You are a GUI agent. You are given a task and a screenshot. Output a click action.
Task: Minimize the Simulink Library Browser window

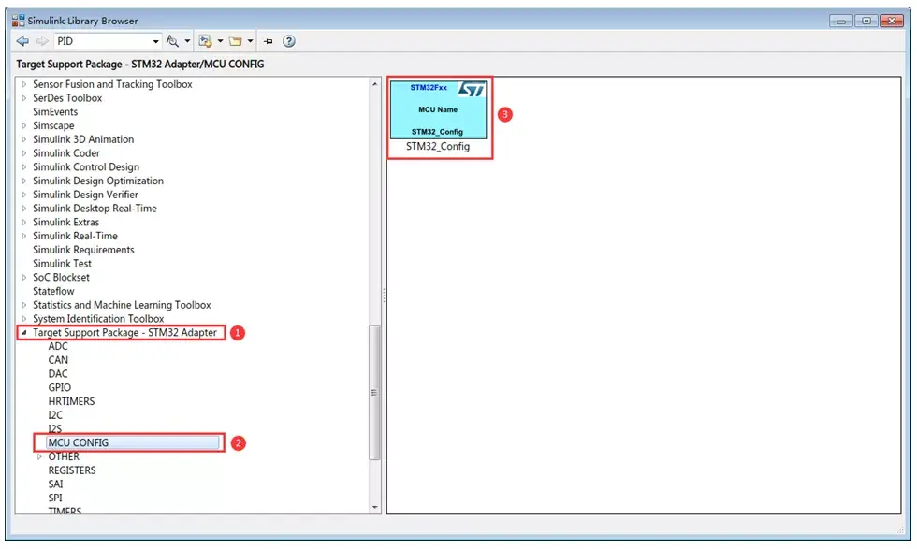click(840, 22)
